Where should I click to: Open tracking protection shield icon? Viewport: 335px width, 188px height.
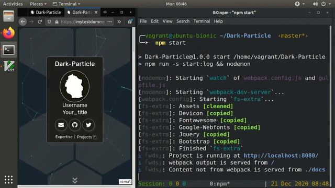(49, 21)
